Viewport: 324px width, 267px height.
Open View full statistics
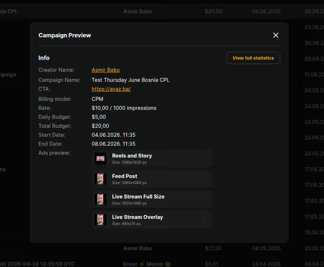point(253,58)
